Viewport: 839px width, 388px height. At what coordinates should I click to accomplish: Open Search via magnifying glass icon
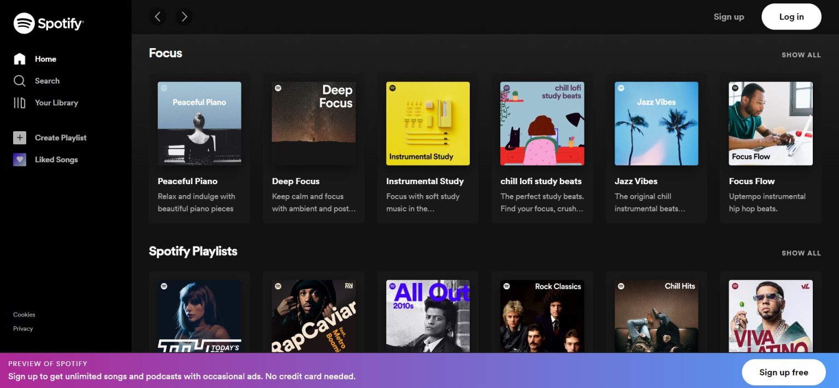click(x=20, y=81)
